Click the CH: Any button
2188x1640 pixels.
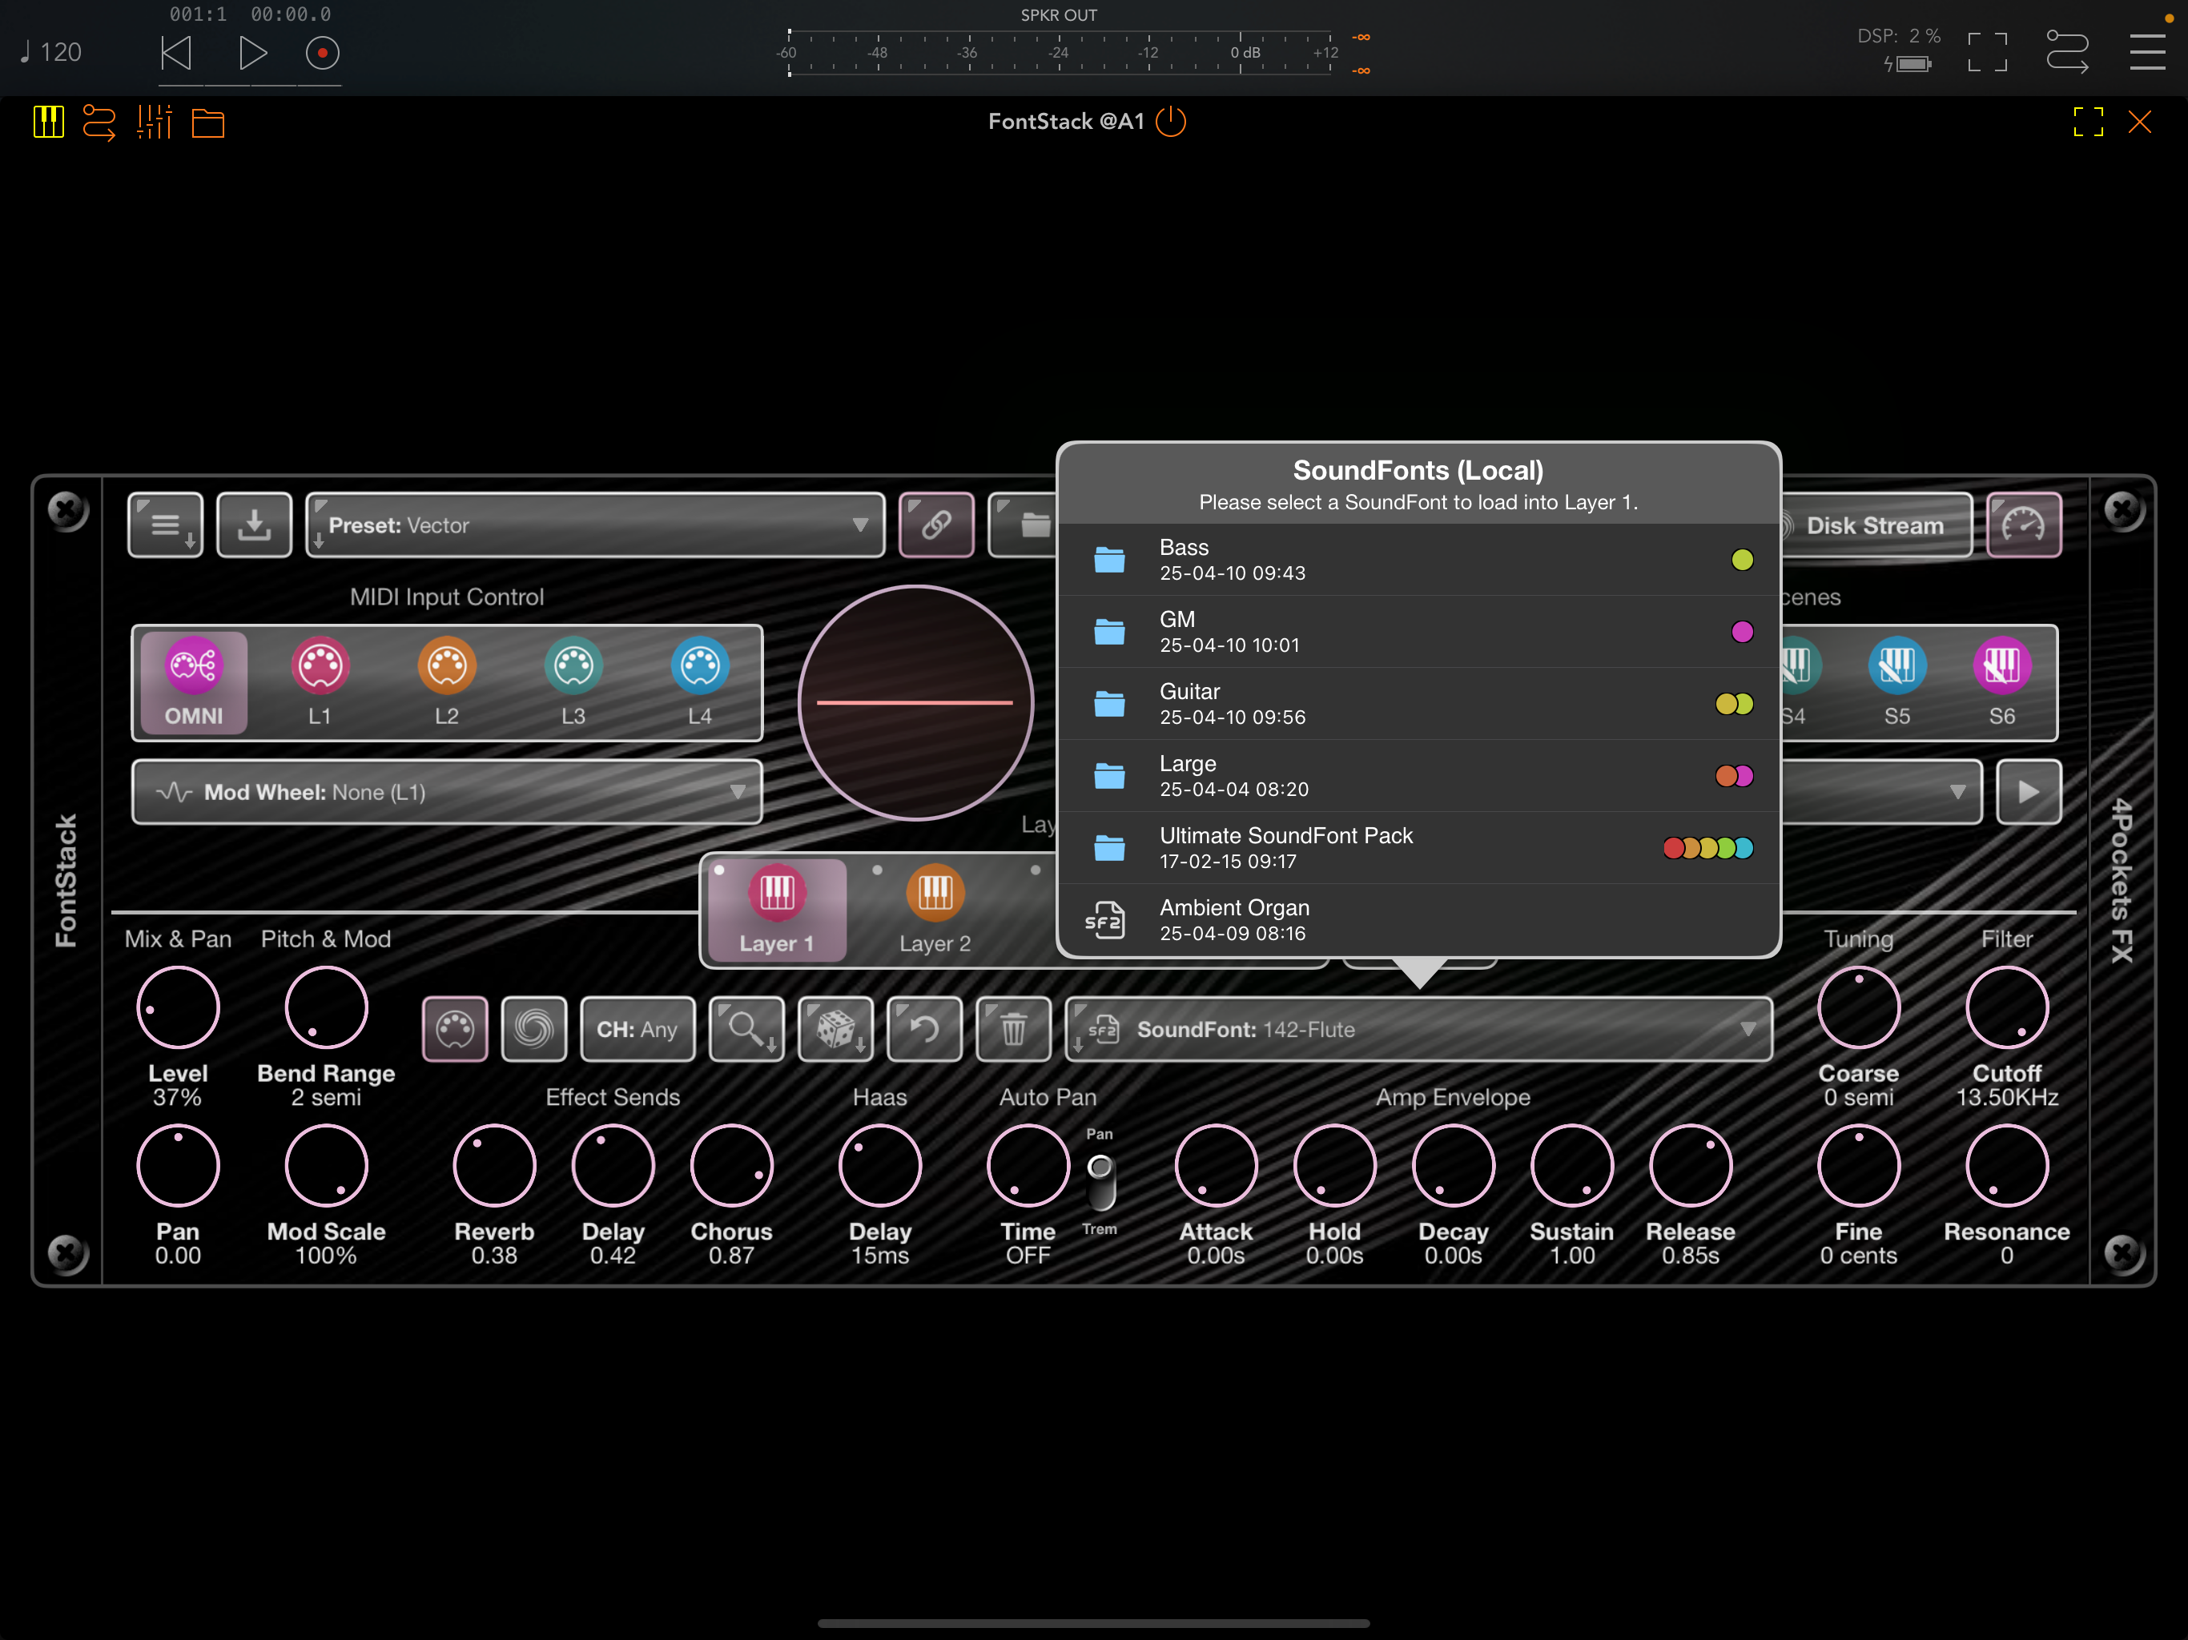637,1029
